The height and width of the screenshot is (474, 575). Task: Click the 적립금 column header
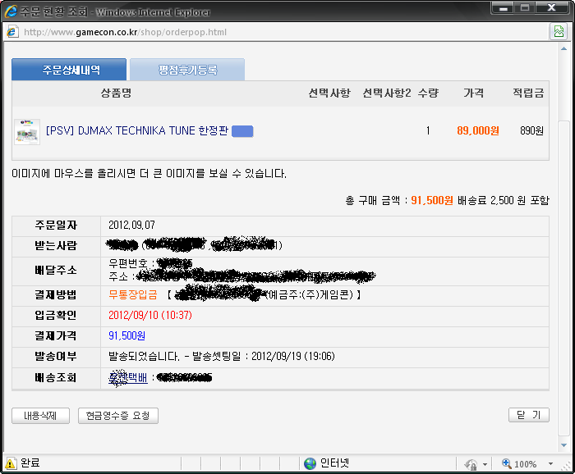tap(528, 93)
